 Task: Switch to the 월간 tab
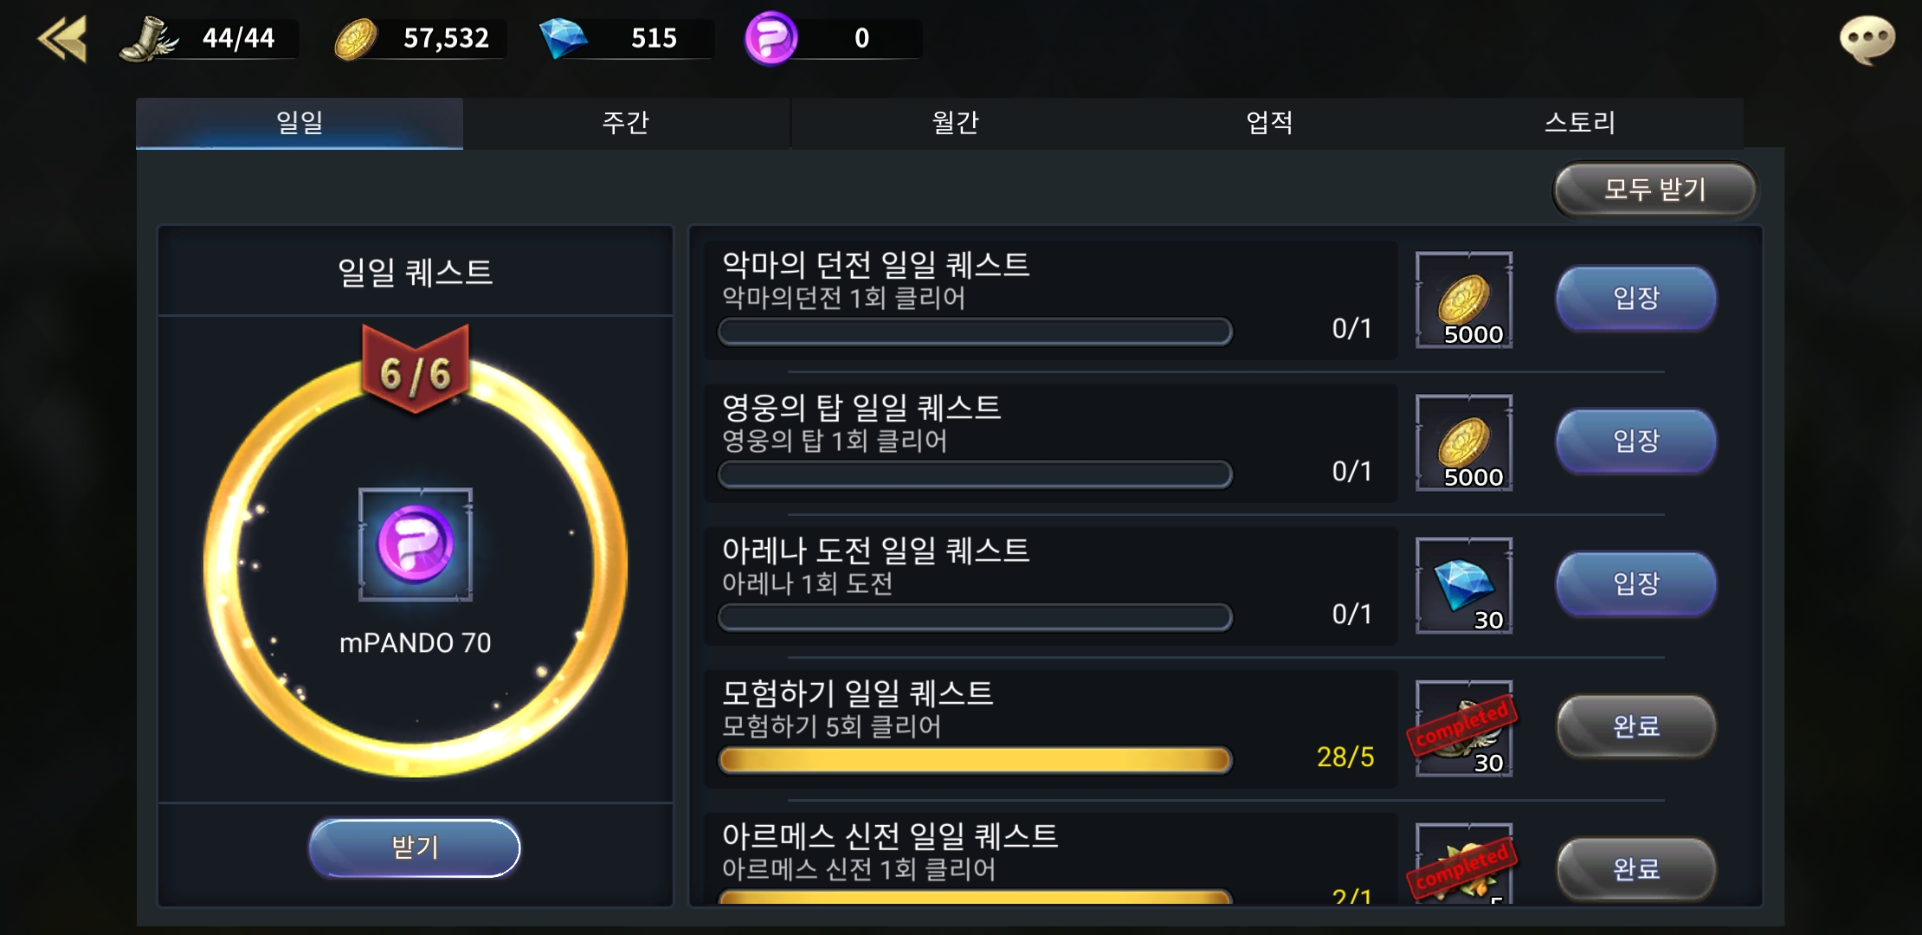(x=955, y=123)
